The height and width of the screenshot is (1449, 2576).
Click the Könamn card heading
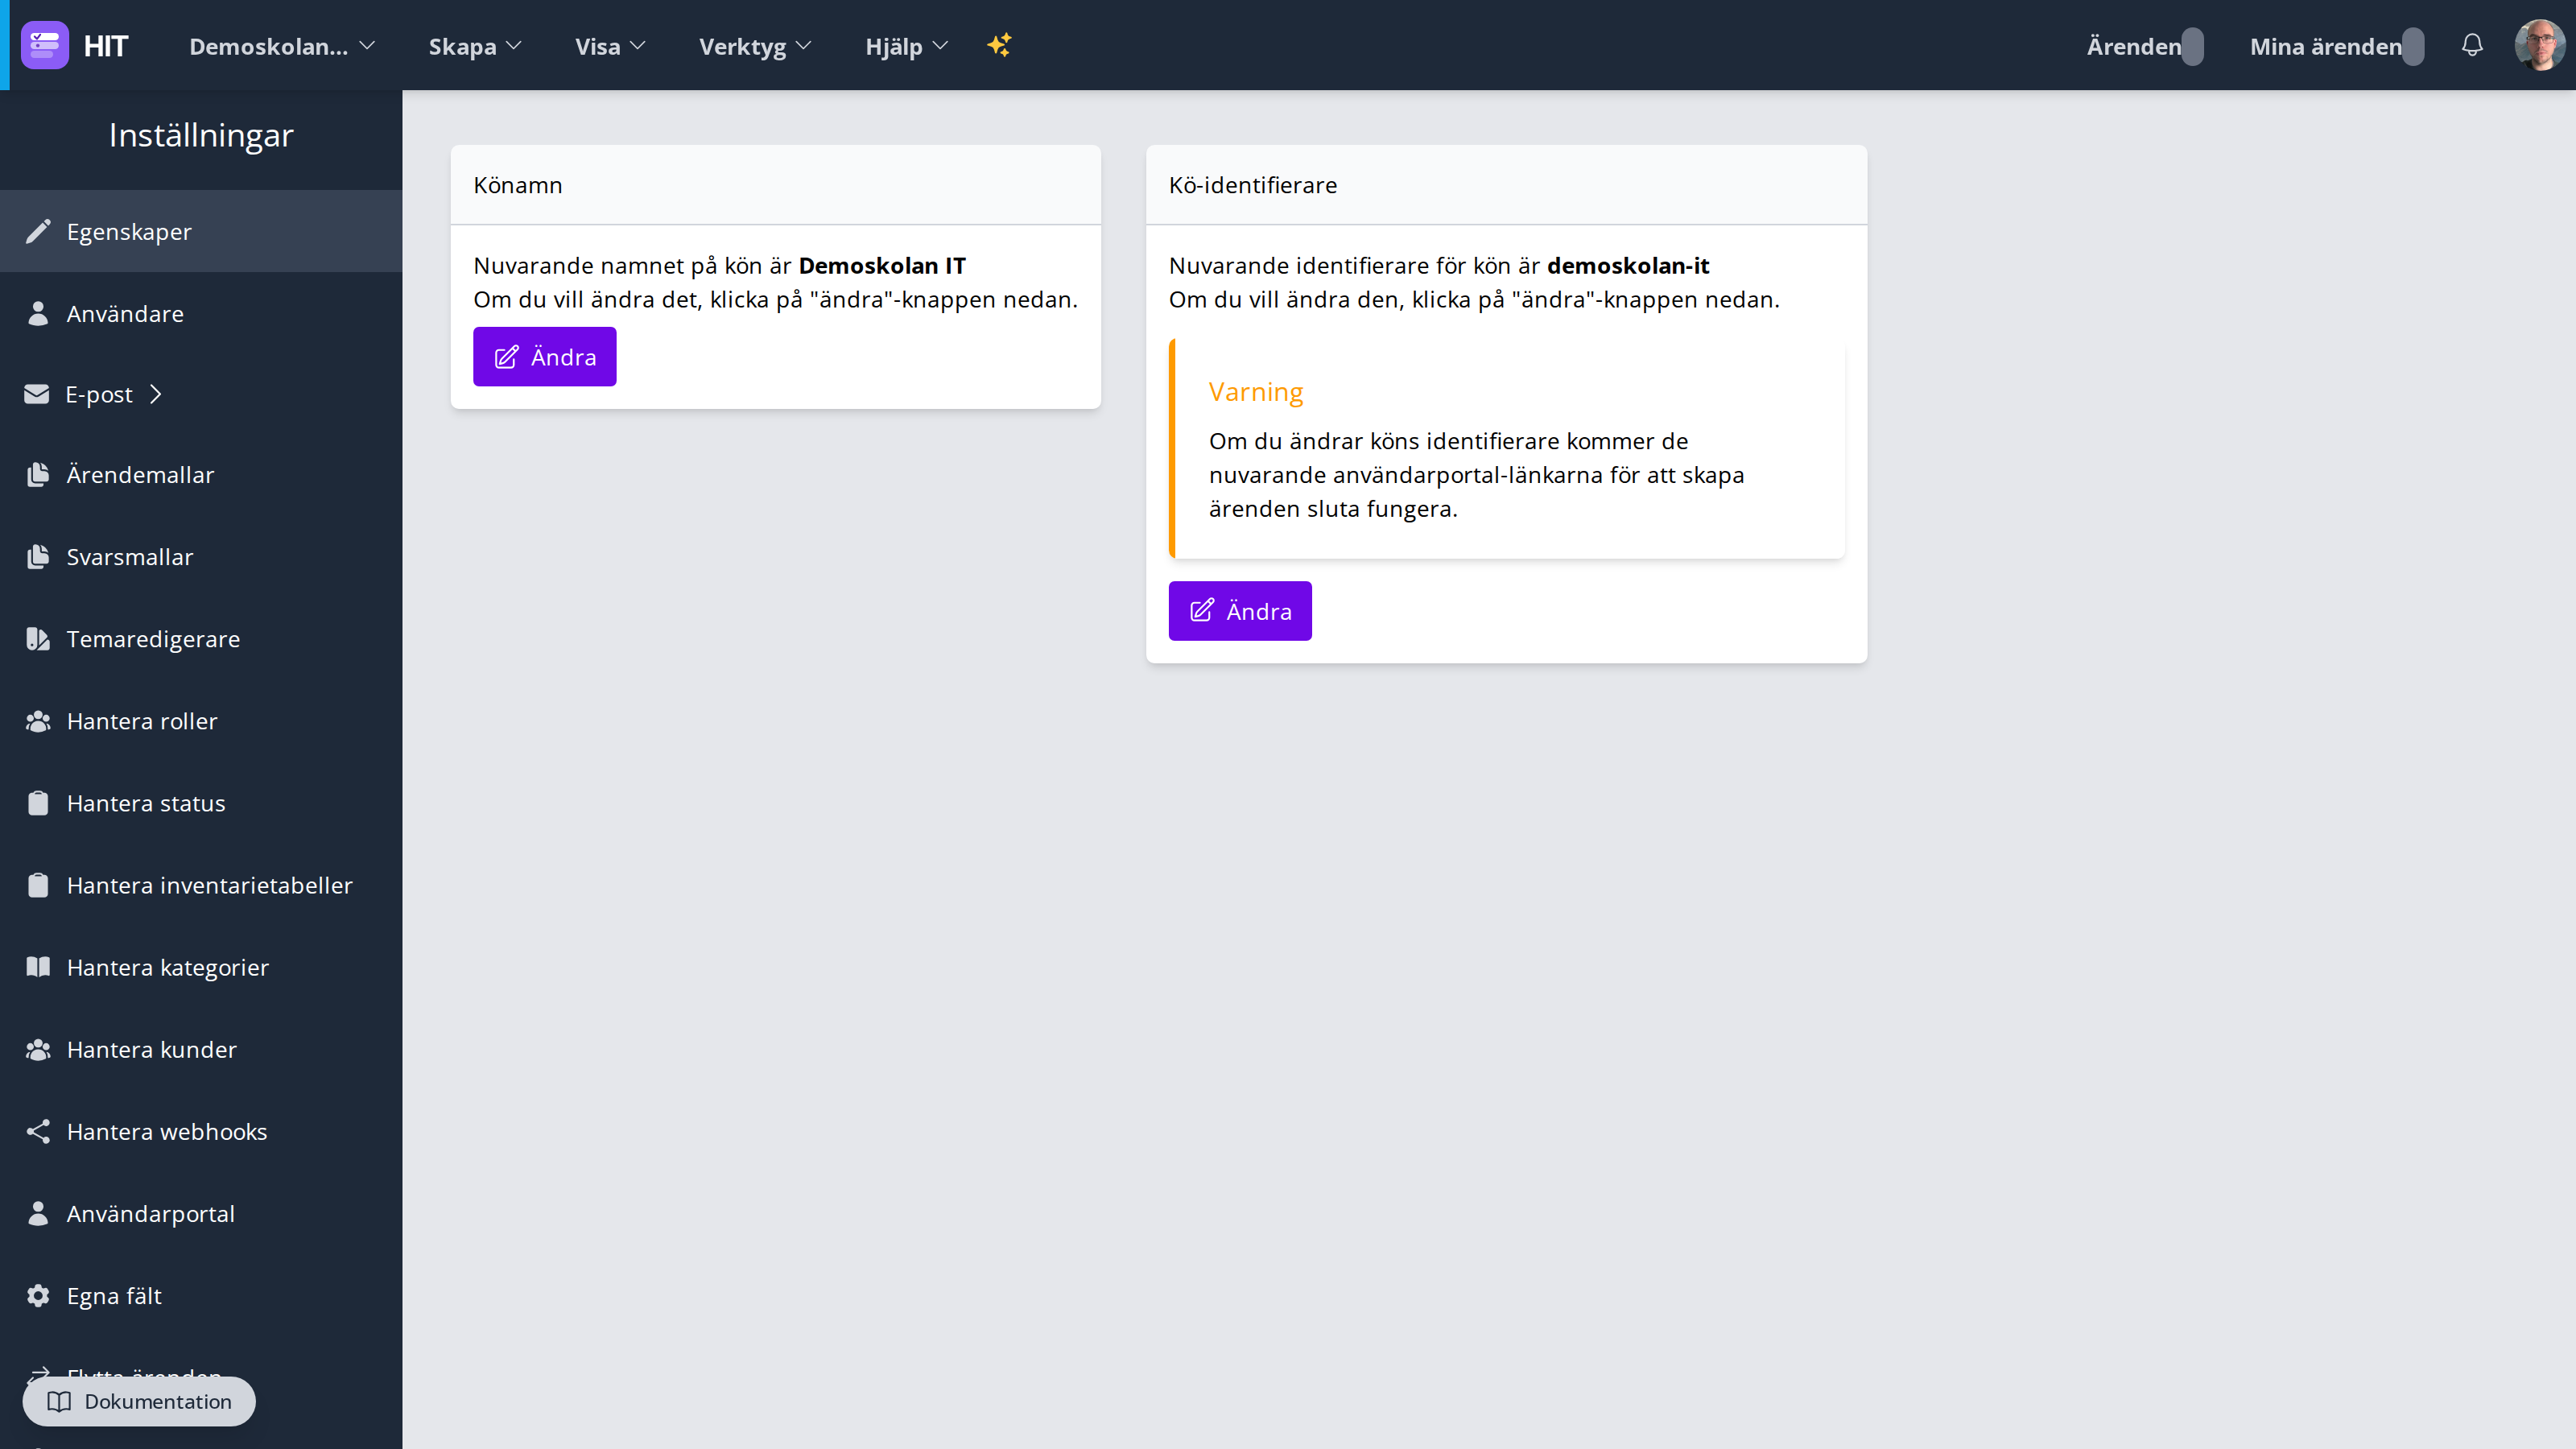tap(518, 185)
